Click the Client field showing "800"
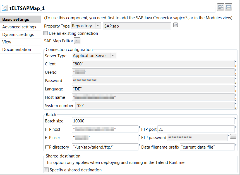240x175 pixels. tap(153, 64)
